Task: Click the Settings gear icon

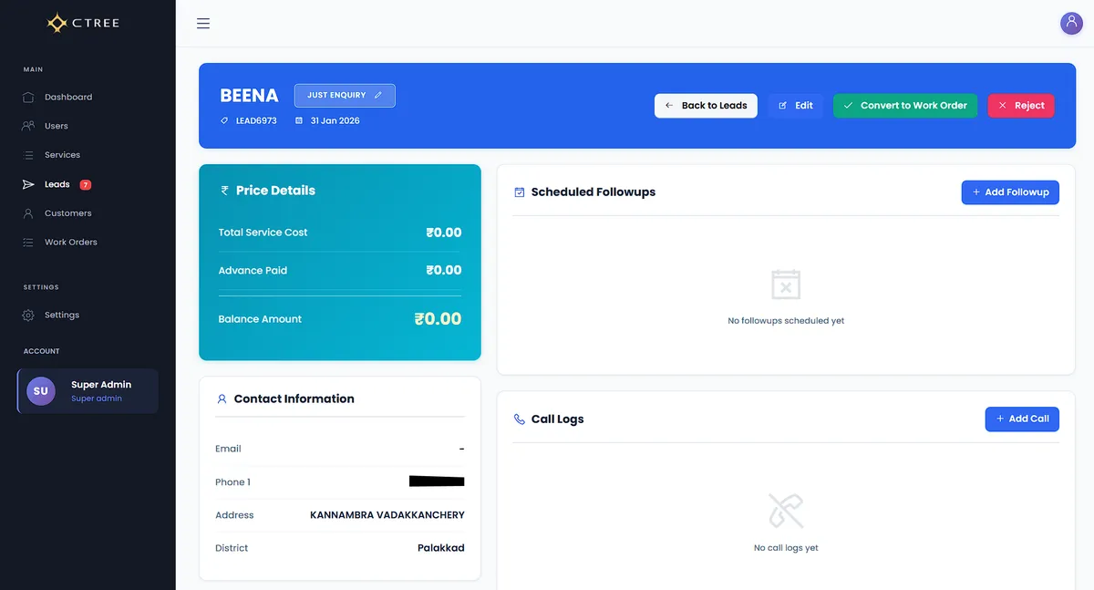Action: [x=28, y=315]
